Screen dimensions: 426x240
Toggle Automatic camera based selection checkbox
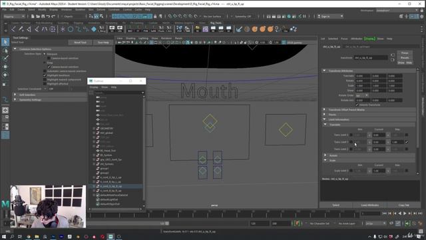[x=45, y=71]
